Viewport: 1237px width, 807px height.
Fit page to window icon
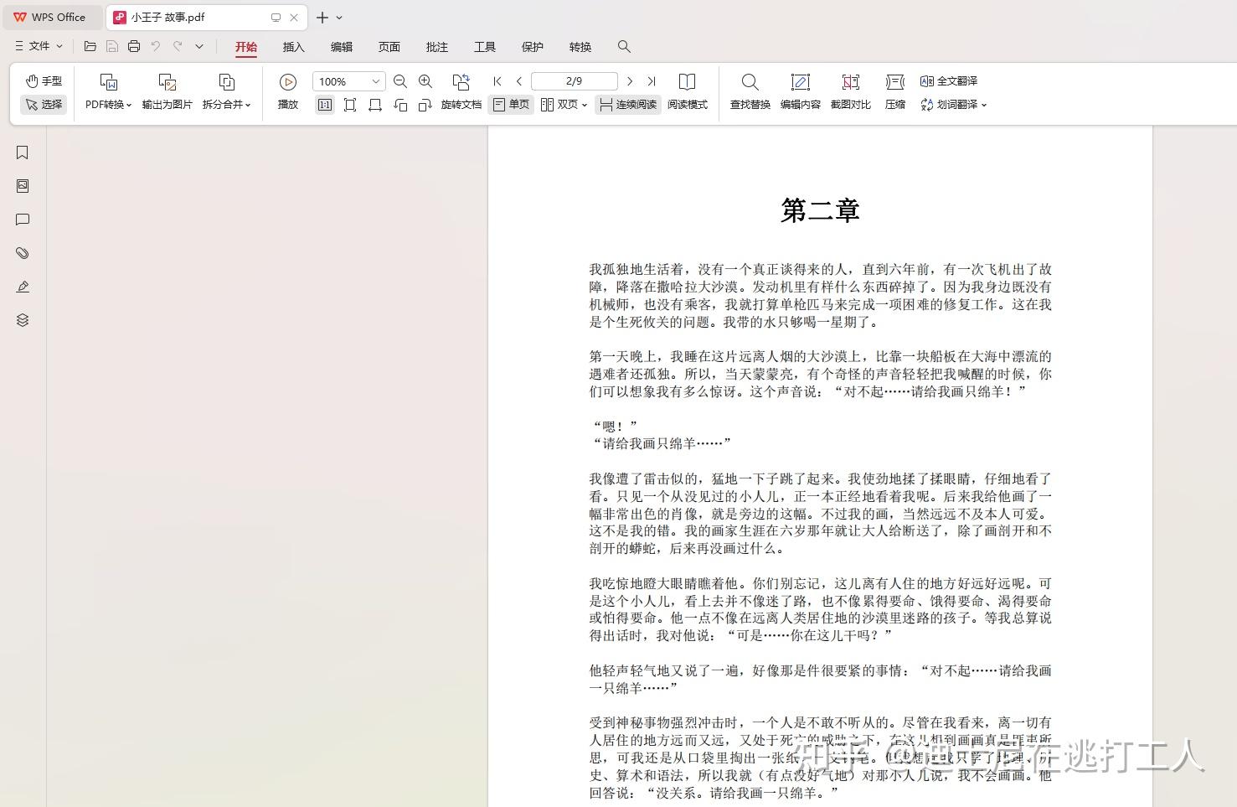[x=350, y=105]
